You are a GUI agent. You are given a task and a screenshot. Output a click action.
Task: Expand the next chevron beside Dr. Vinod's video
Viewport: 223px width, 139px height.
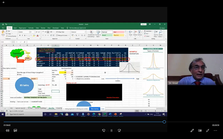[x=220, y=69]
